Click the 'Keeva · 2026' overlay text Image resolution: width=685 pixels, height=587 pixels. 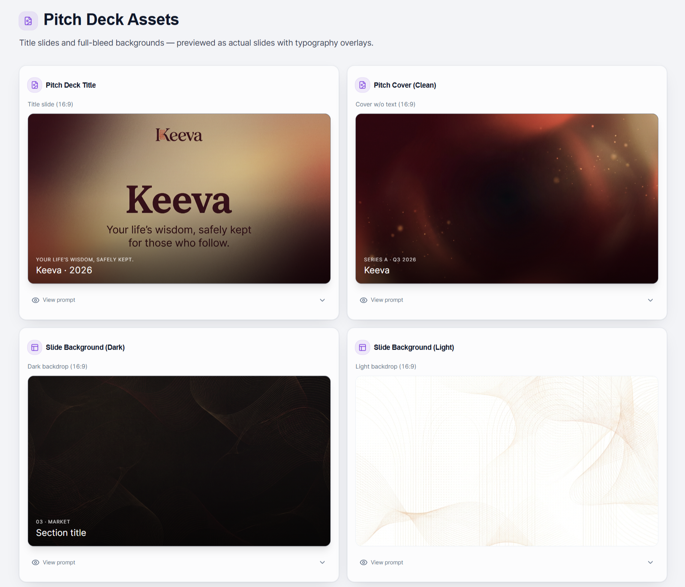pyautogui.click(x=64, y=270)
